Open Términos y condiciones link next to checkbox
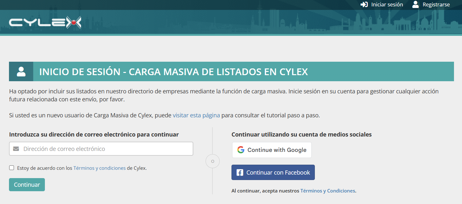The height and width of the screenshot is (204, 462). (99, 168)
